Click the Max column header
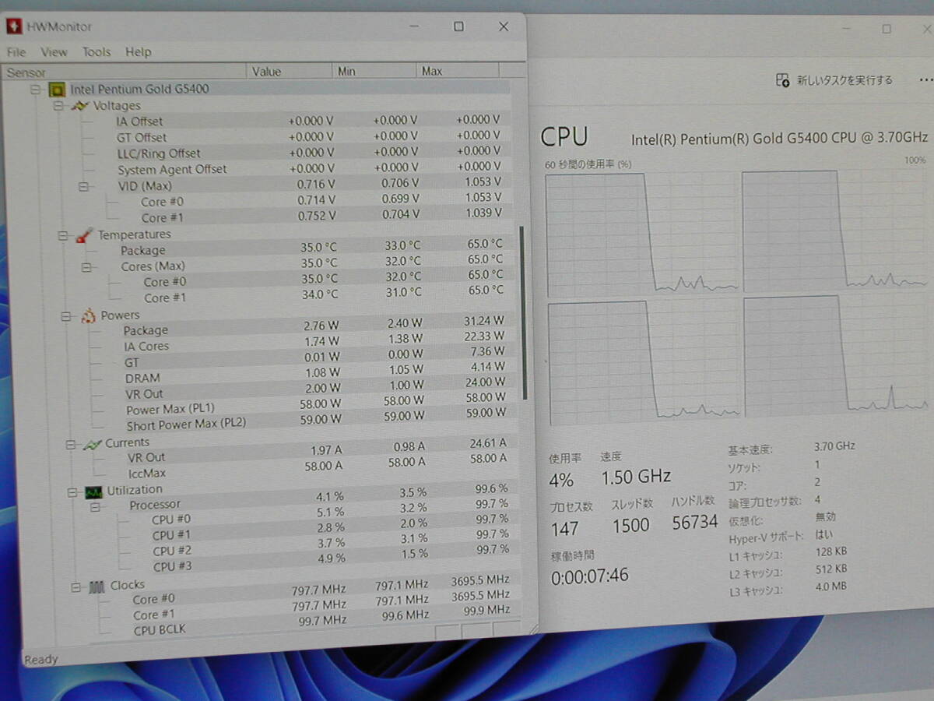This screenshot has width=934, height=701. pos(458,71)
